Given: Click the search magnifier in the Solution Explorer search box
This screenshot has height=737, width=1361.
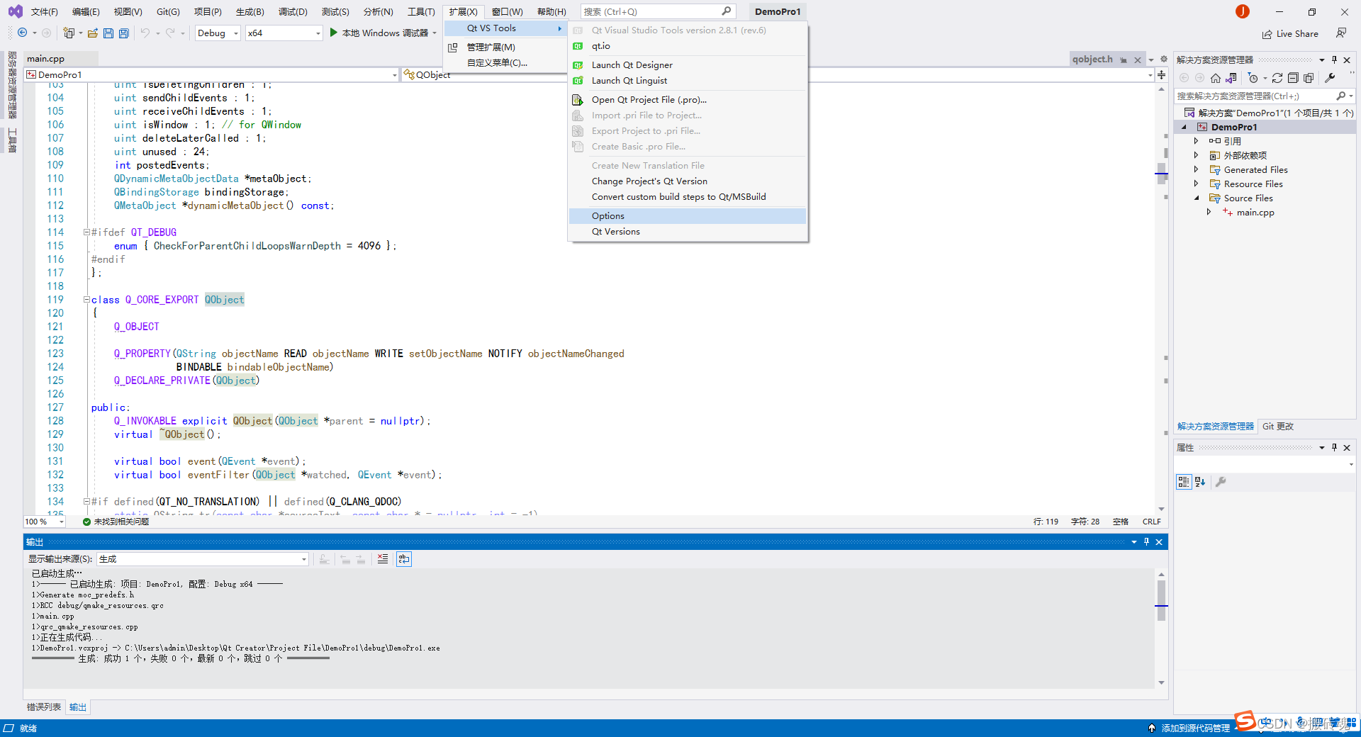Looking at the screenshot, I should [x=1340, y=96].
